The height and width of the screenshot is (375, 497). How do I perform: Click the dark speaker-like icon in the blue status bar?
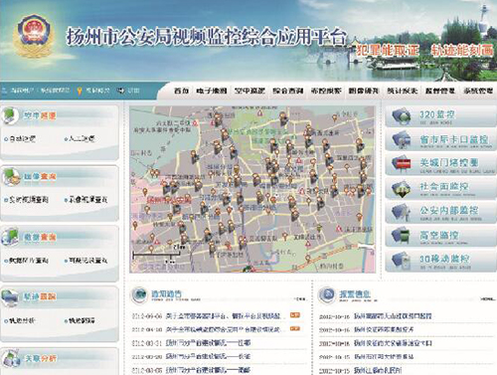(121, 91)
